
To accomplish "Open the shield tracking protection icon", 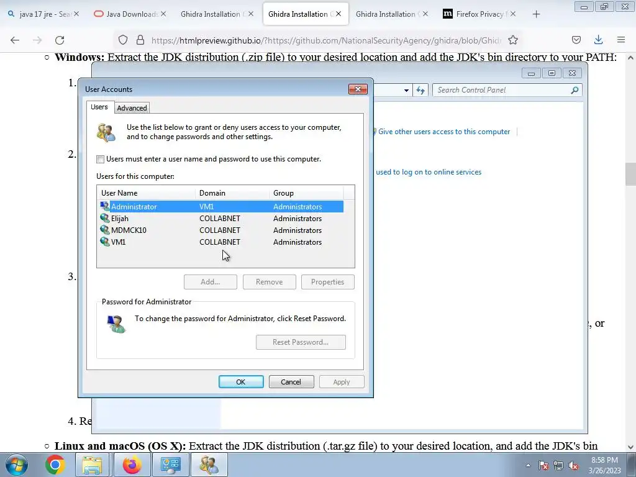I will [123, 40].
